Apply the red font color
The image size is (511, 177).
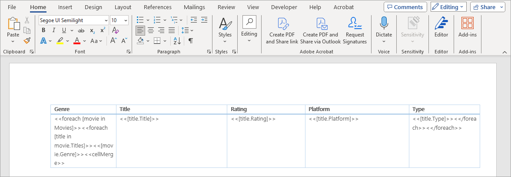[77, 41]
